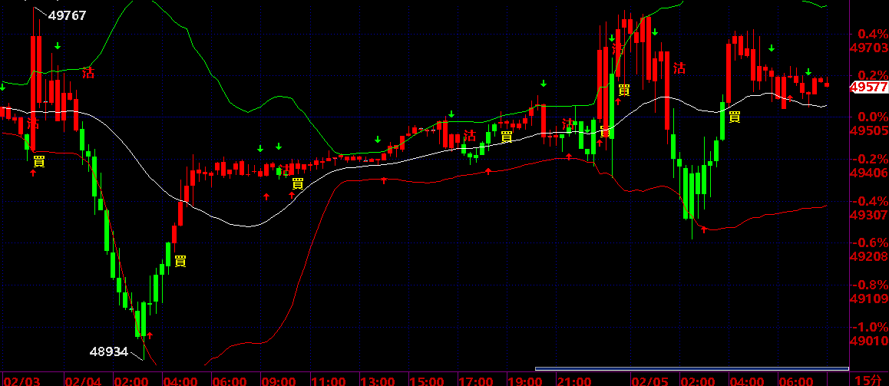The height and width of the screenshot is (386, 889).
Task: Click the last 買 buy signal on the chart
Action: tap(734, 117)
